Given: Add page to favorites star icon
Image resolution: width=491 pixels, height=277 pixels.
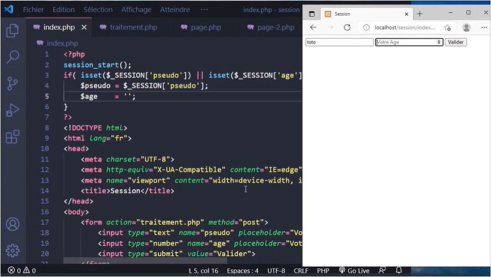Looking at the screenshot, I should point(447,27).
